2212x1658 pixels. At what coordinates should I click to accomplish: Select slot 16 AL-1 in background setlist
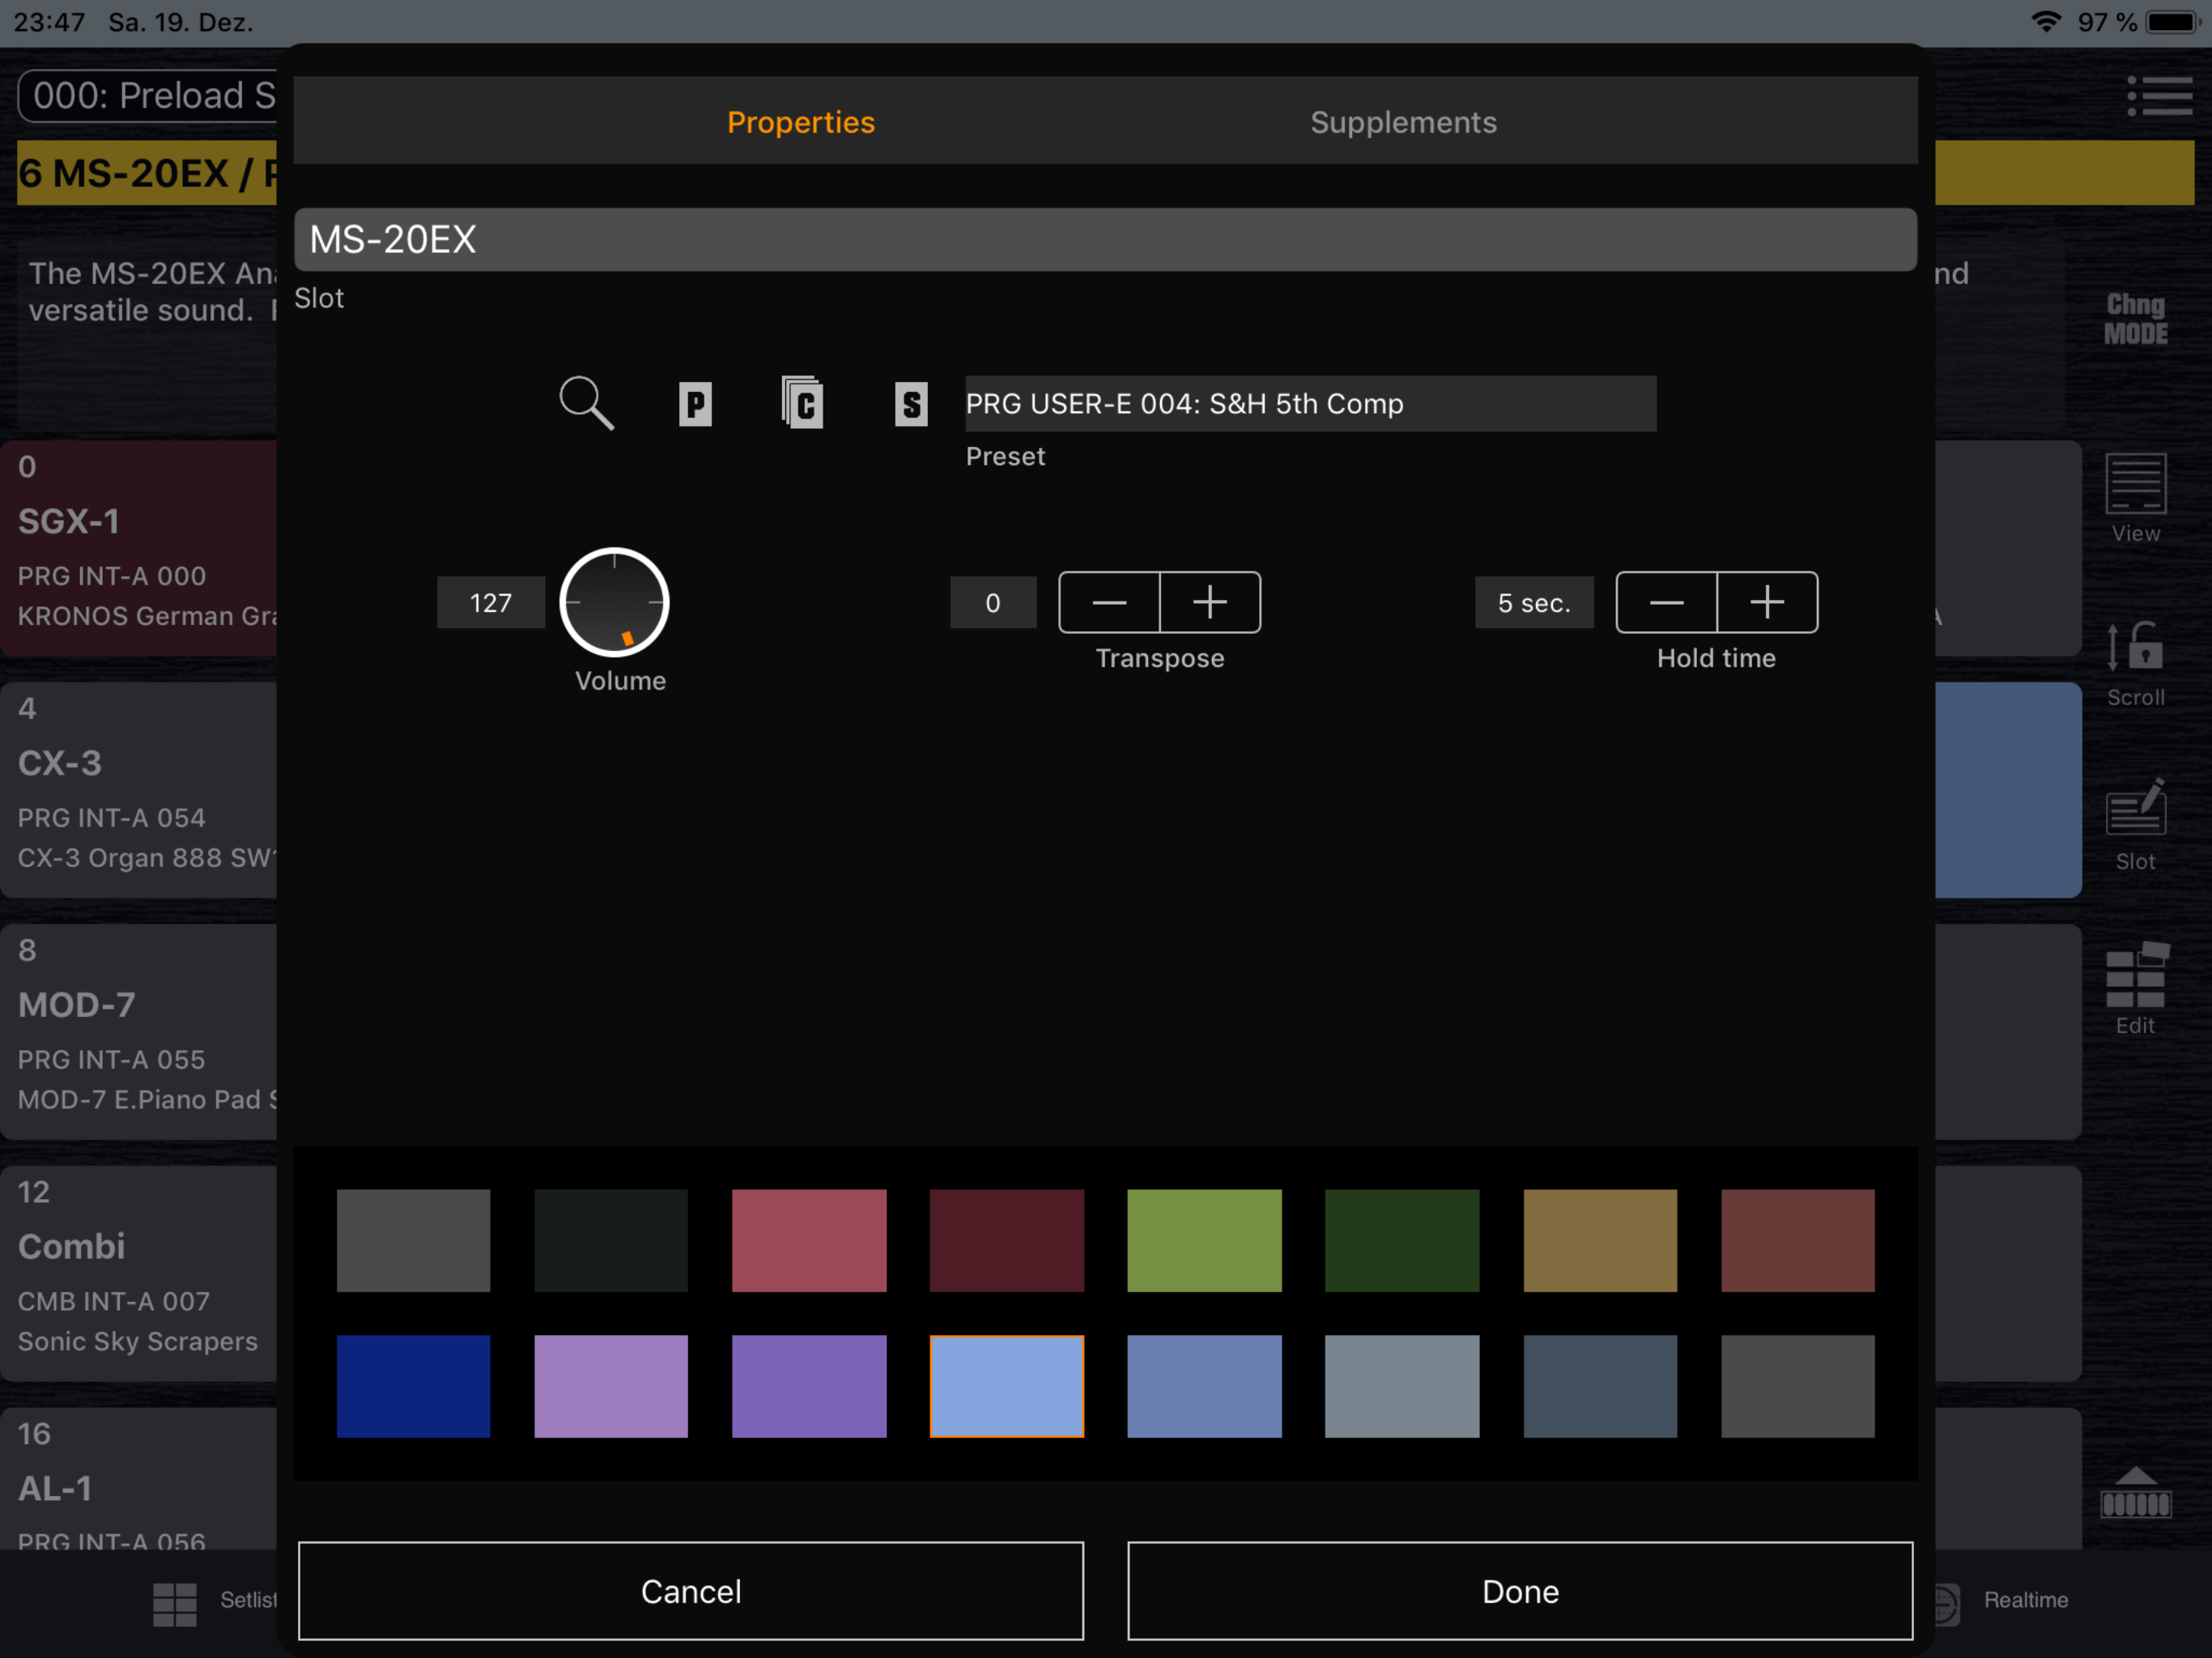(x=139, y=1479)
